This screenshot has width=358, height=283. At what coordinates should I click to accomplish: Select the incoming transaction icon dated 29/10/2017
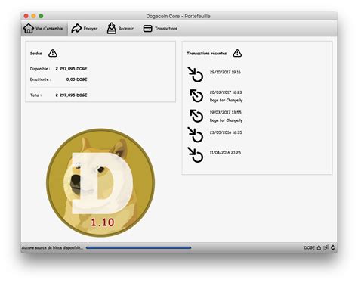196,74
